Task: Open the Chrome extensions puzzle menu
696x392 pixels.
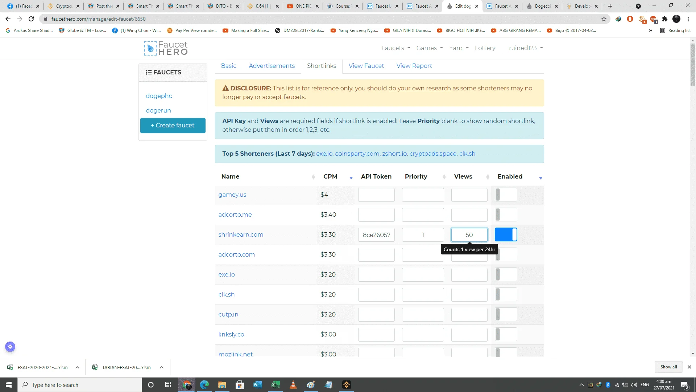Action: pos(665,19)
